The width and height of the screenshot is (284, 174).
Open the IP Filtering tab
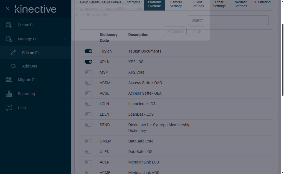[x=262, y=2]
